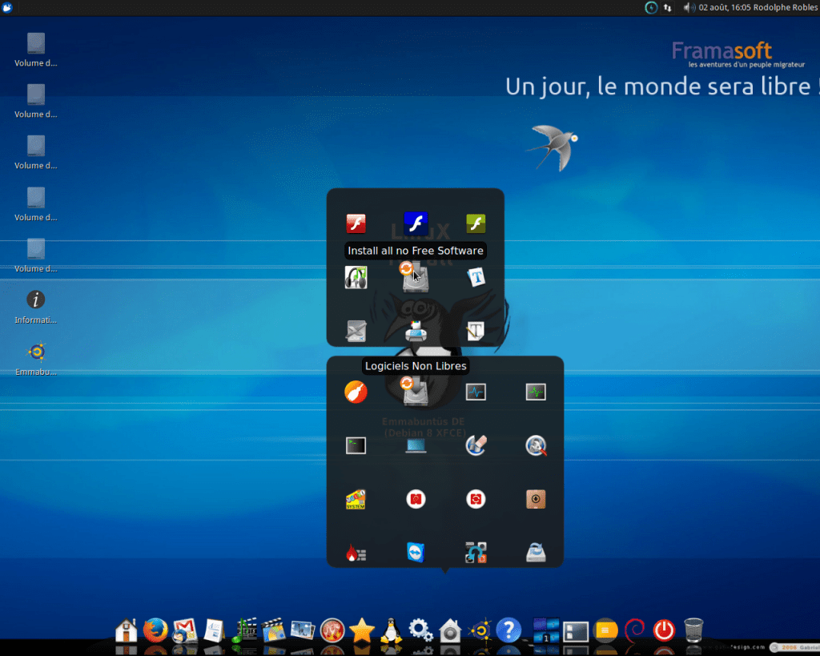Screen dimensions: 820x656
Task: Click the Tux penguin icon in the dock
Action: tap(391, 630)
